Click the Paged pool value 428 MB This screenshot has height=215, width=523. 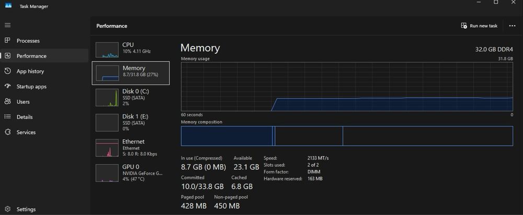click(x=194, y=206)
